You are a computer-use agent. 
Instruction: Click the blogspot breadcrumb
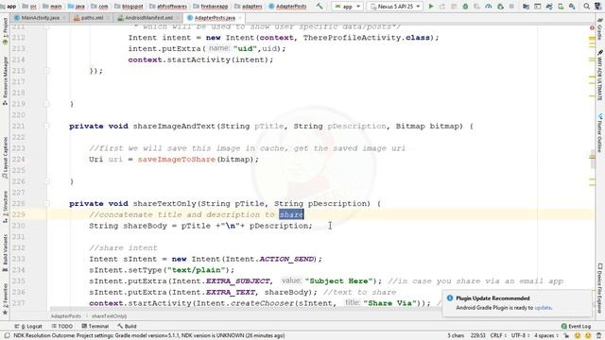click(129, 7)
